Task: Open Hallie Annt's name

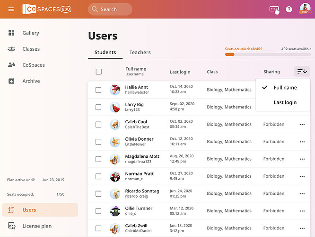Action: [x=136, y=87]
